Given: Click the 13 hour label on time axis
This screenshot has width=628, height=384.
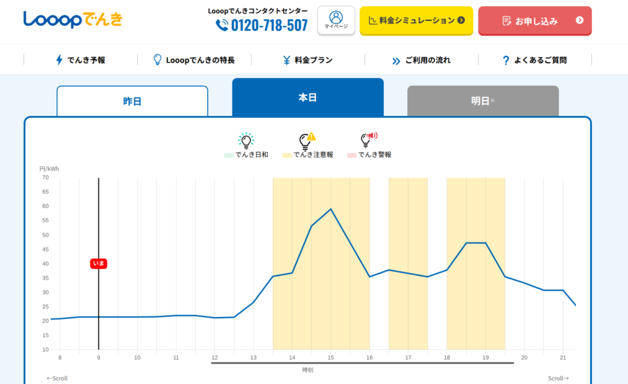Looking at the screenshot, I should coord(253,358).
